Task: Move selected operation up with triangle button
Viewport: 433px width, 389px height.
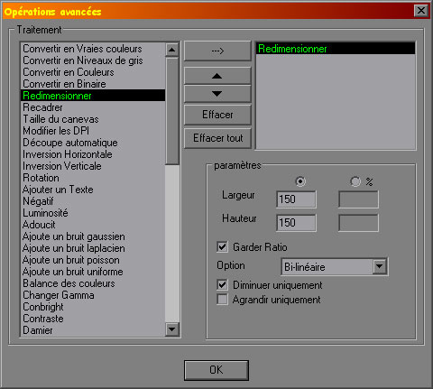Action: click(217, 76)
